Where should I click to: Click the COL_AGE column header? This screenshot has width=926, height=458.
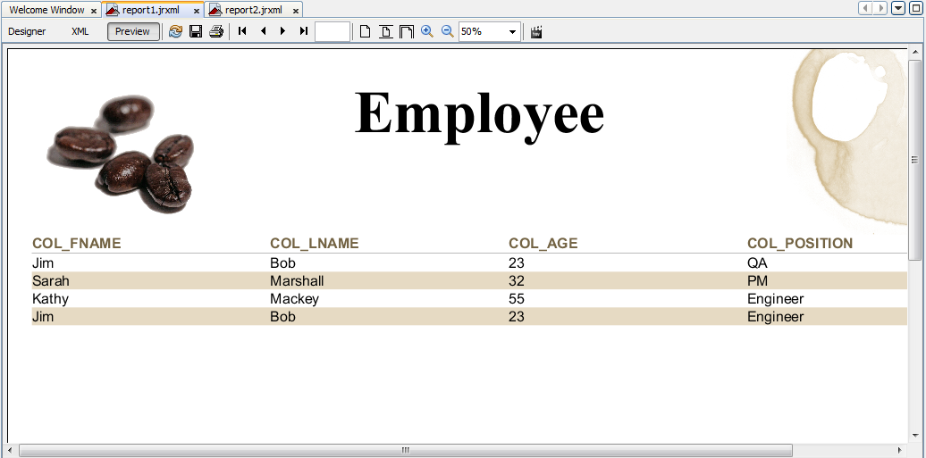coord(543,243)
